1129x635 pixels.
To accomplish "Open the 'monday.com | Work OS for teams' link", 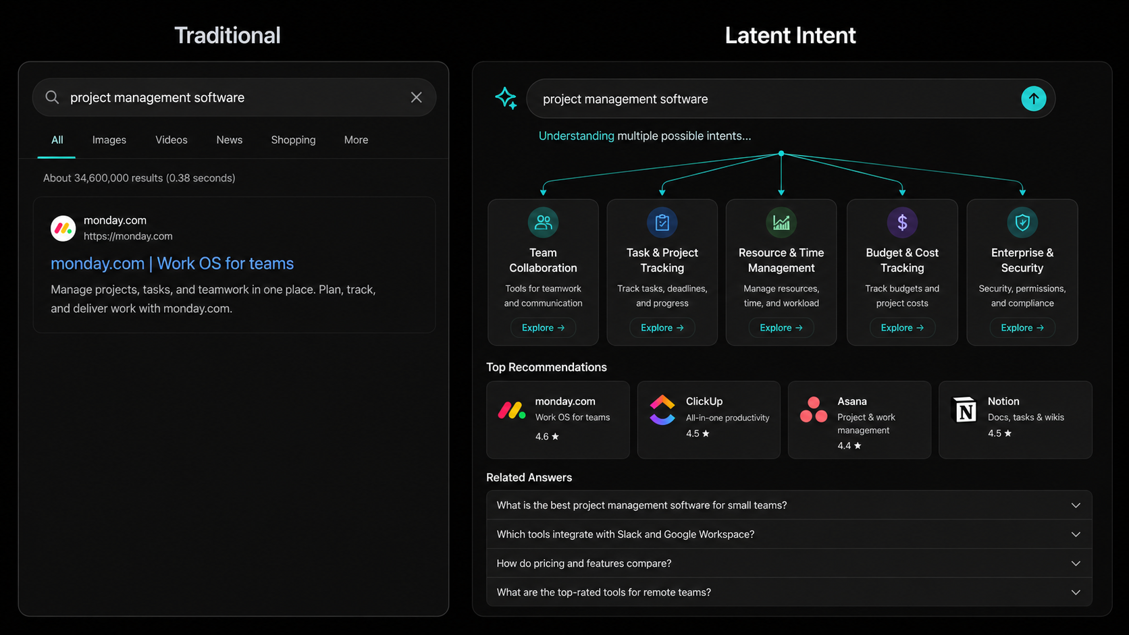I will pyautogui.click(x=172, y=263).
